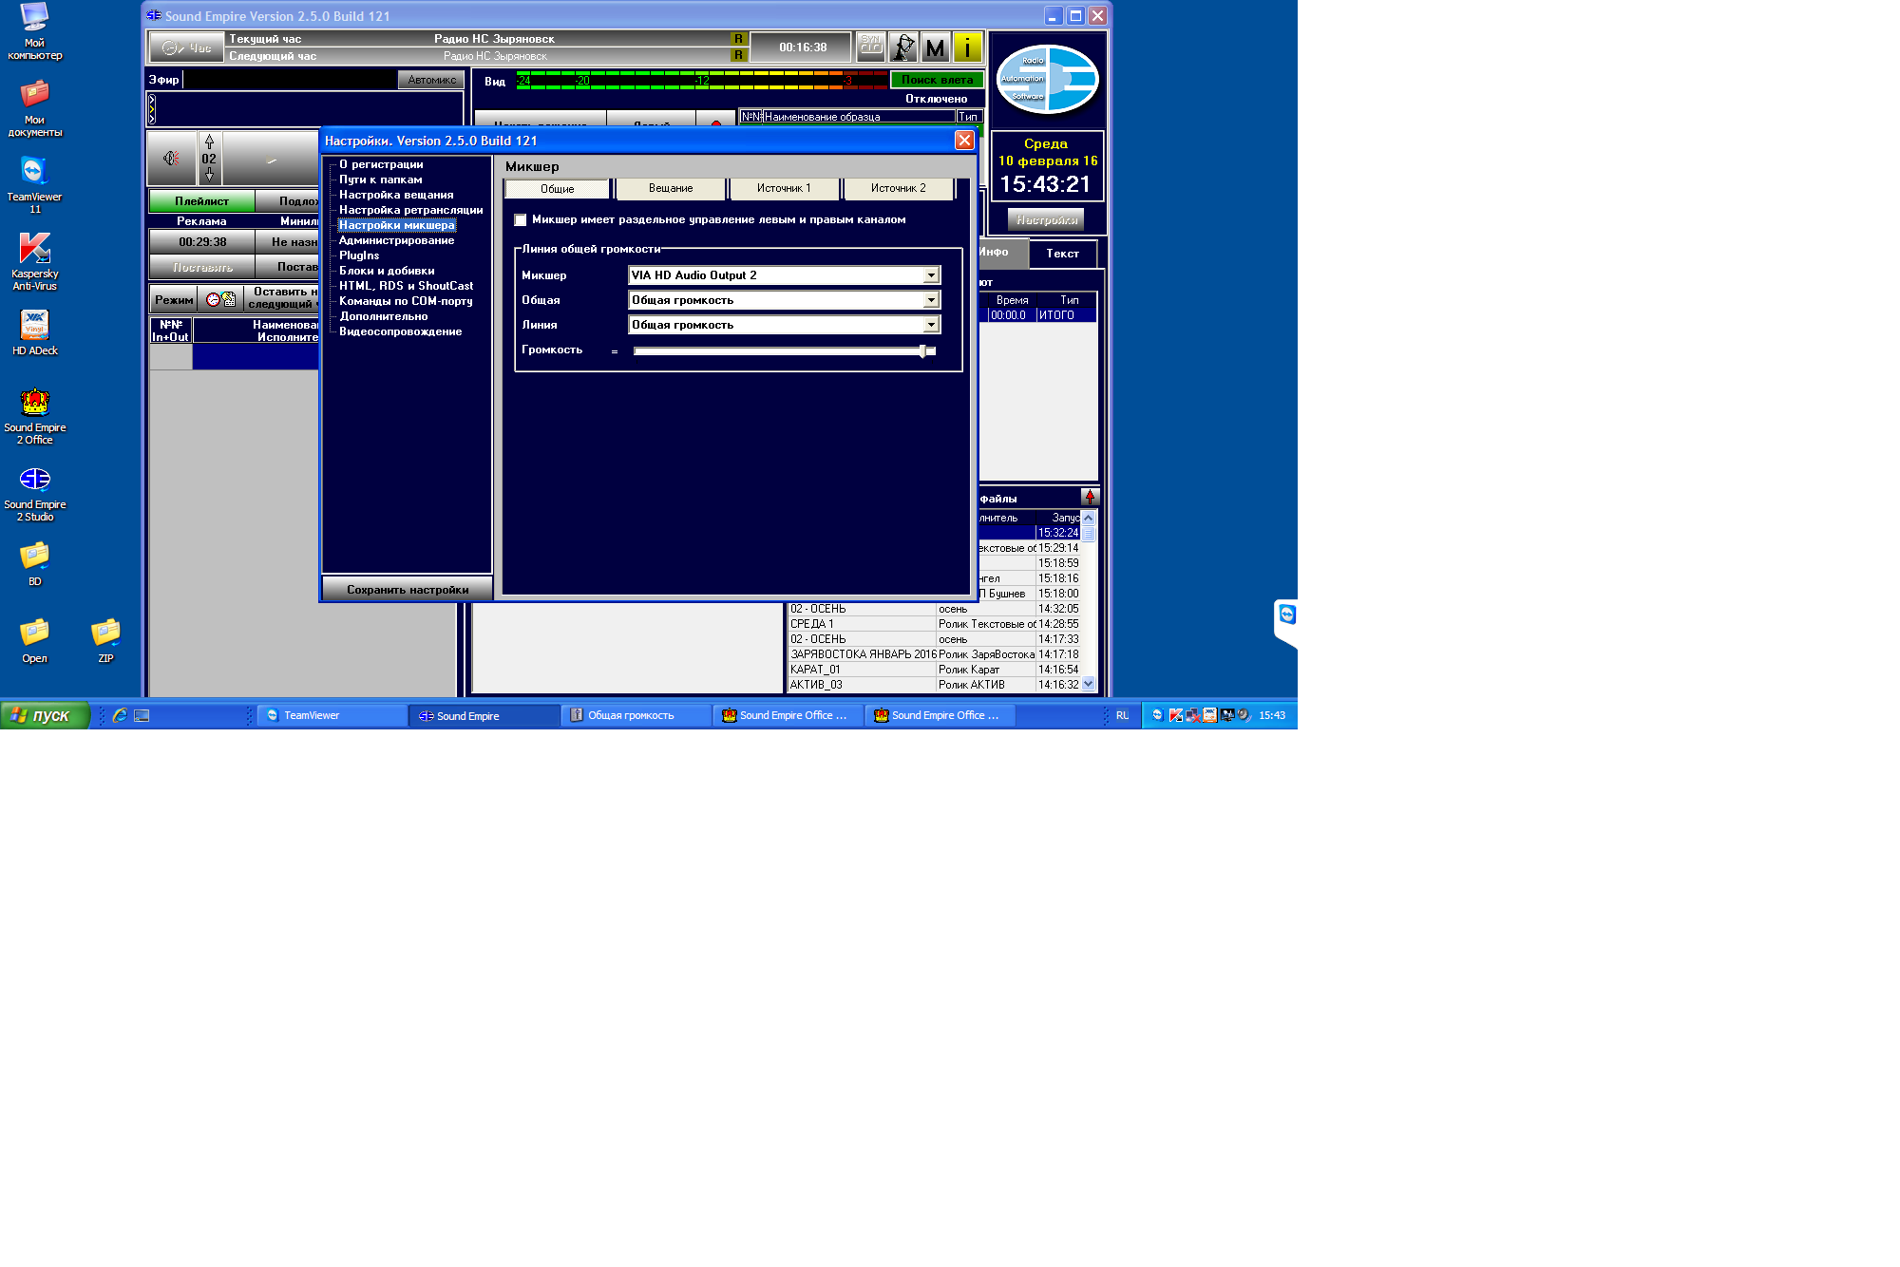Click the satellite dish relay icon
1900x1267 pixels.
pos(902,47)
